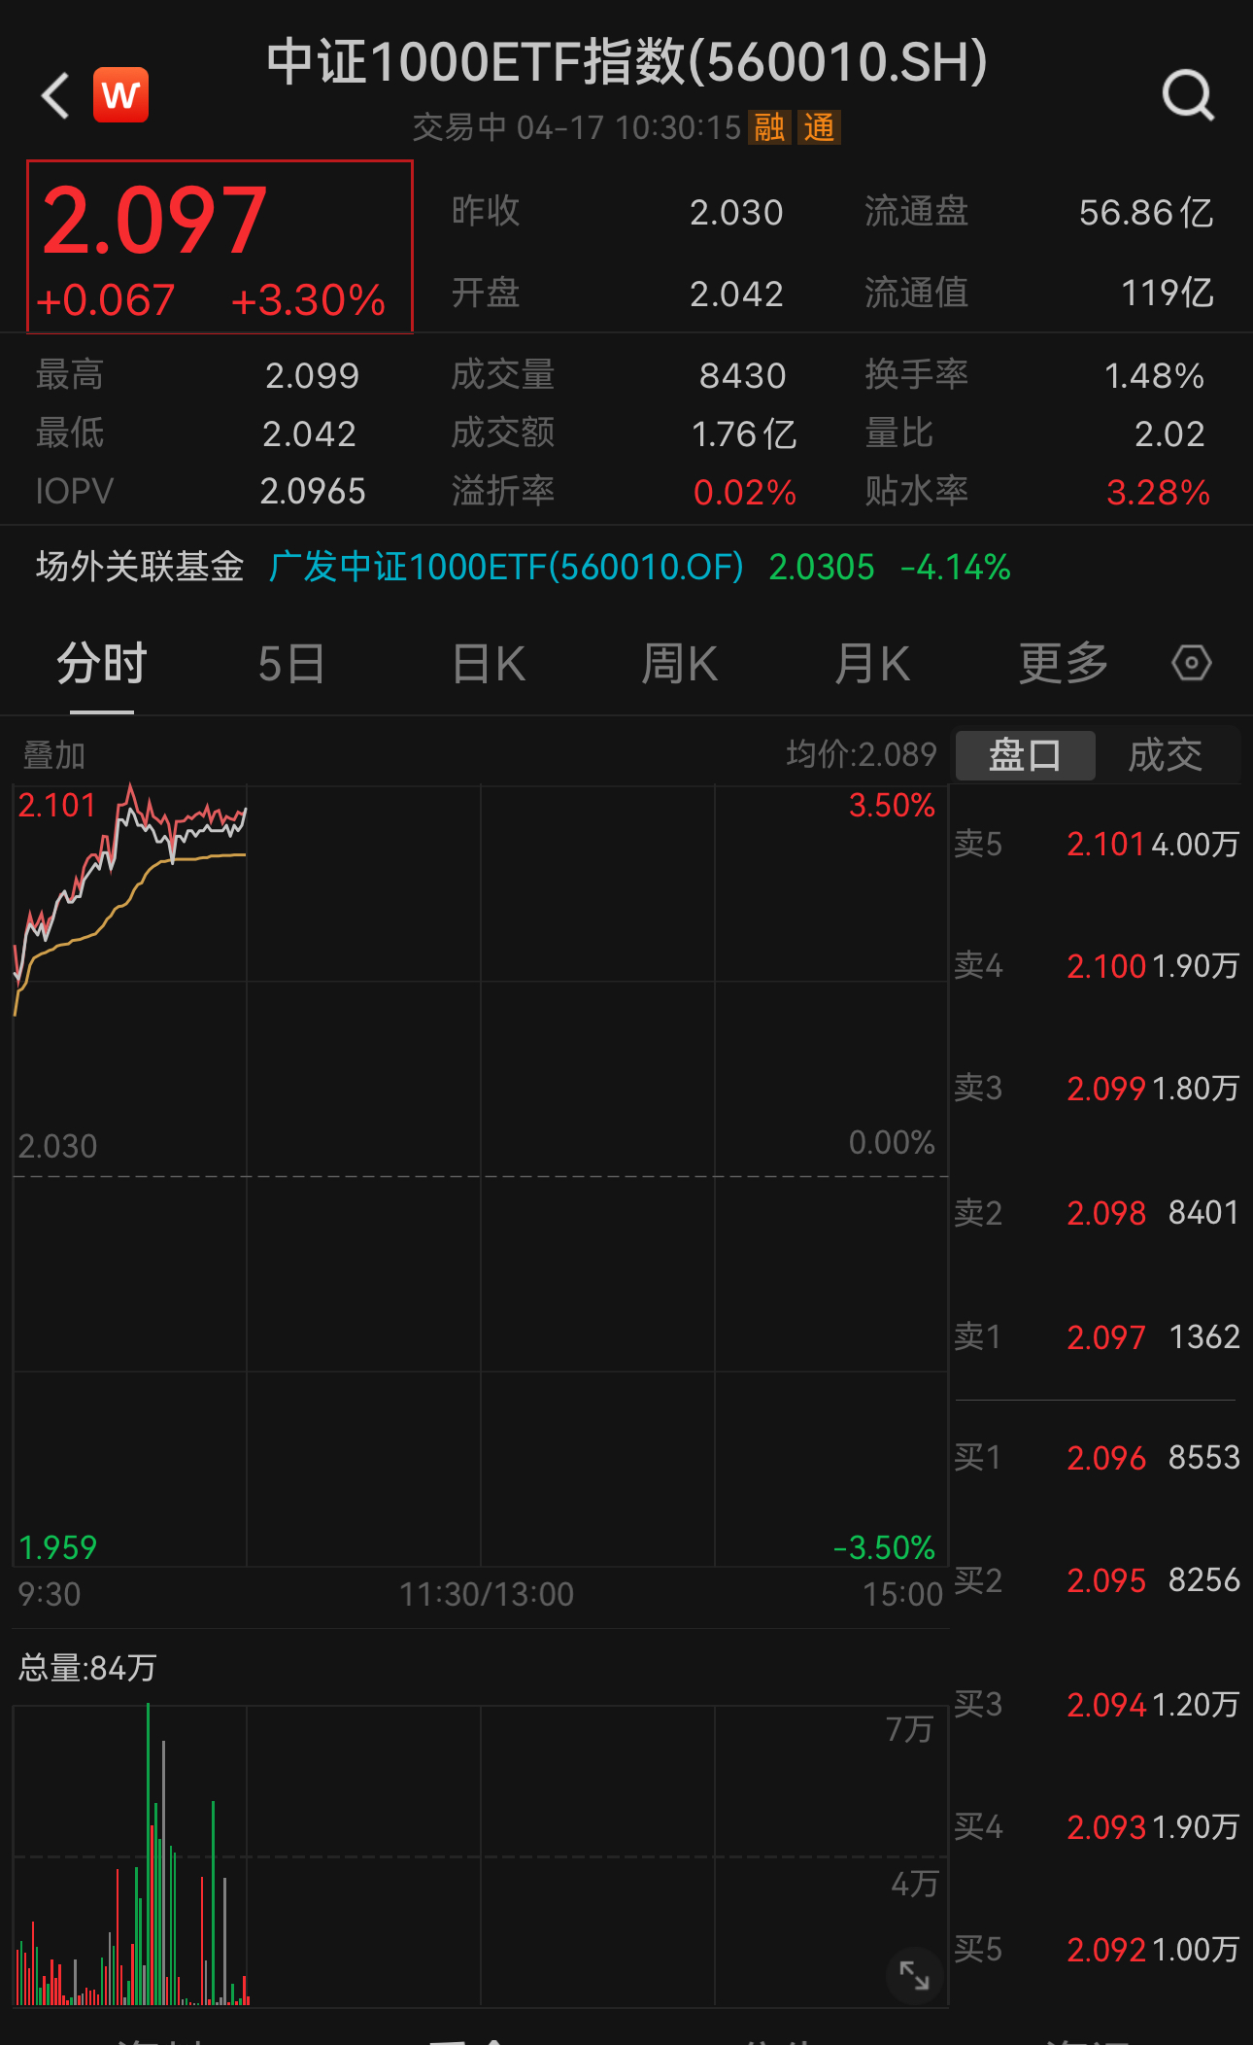Select the 成交 trades tab

pyautogui.click(x=1166, y=755)
